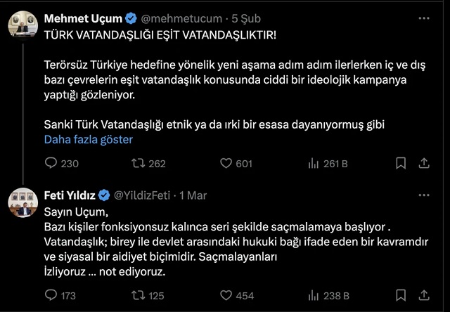View analytics of Feti Yıldız's tweet
This screenshot has width=450, height=312.
(x=314, y=296)
